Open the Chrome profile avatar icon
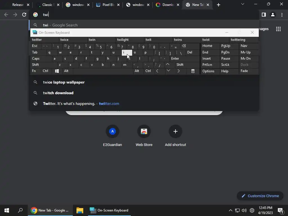This screenshot has width=288, height=216. tap(273, 15)
